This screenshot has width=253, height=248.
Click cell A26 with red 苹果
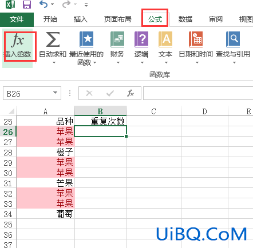point(45,131)
